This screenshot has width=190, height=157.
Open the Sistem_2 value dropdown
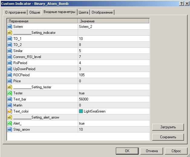tap(114, 27)
